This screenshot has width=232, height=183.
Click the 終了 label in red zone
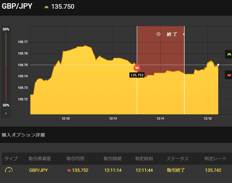[x=172, y=34]
